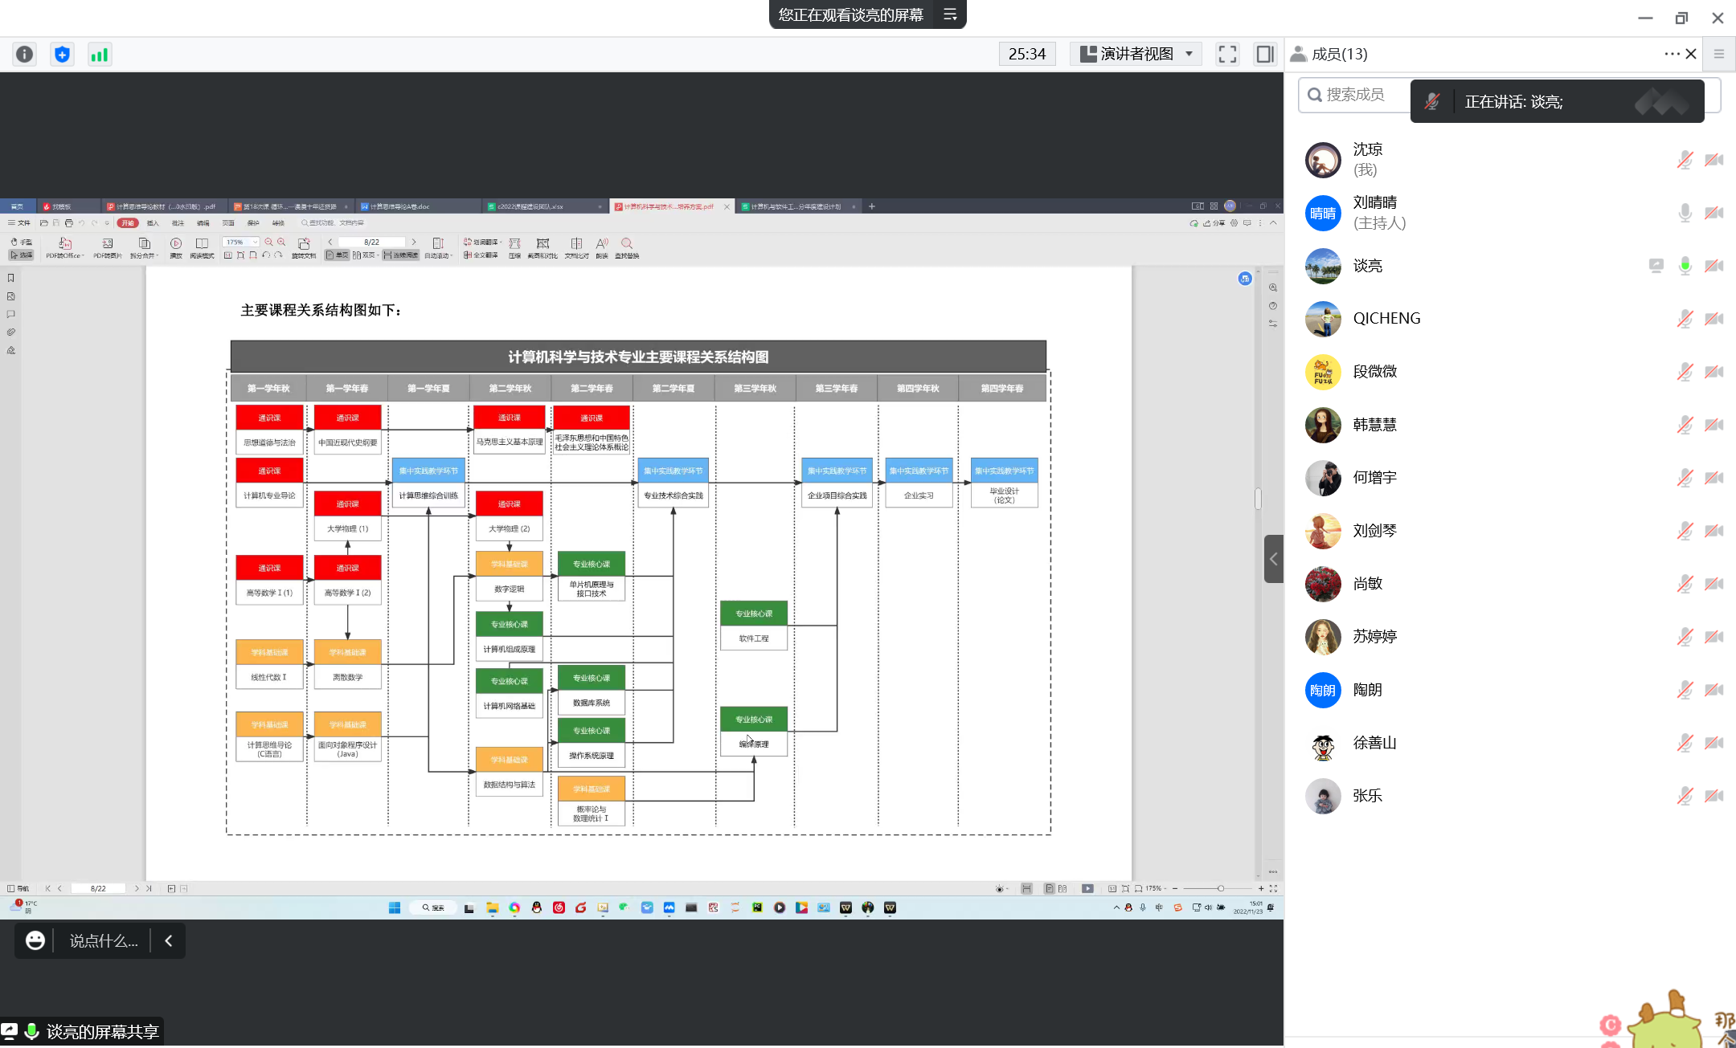This screenshot has width=1736, height=1048.
Task: Toggle microphone for 沈琼 (我)
Action: coord(1685,160)
